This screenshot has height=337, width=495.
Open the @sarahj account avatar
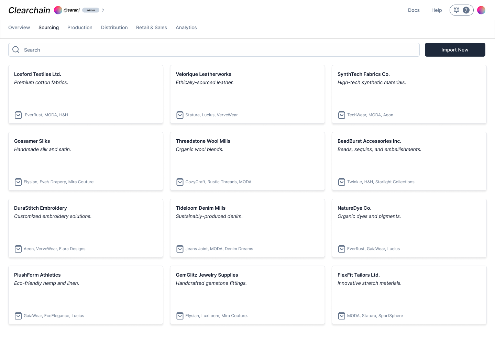click(x=58, y=10)
